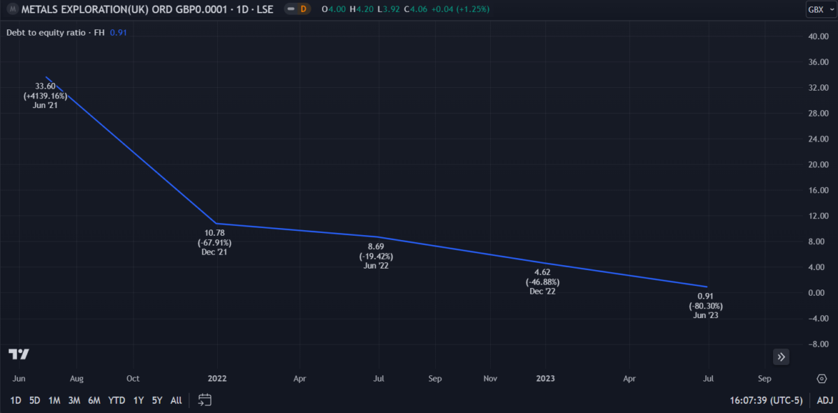Open chart settings gear icon
The image size is (838, 413).
coord(821,378)
